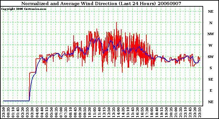Screen dimensions: 219x119
Task: Select the '14:35' time label
Action: 123,112
